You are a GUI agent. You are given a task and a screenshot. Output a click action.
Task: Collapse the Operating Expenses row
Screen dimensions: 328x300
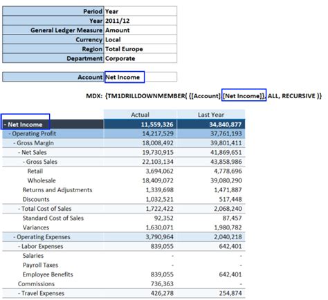pos(15,237)
